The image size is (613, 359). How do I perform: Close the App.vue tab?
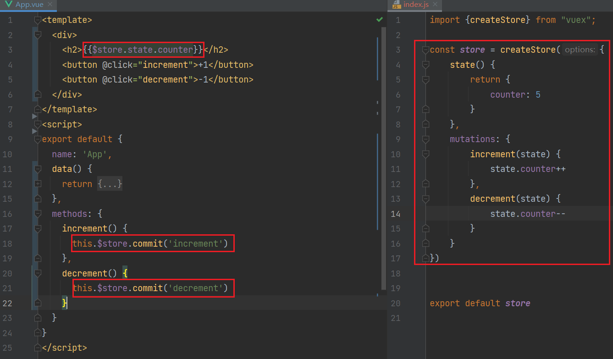(50, 5)
